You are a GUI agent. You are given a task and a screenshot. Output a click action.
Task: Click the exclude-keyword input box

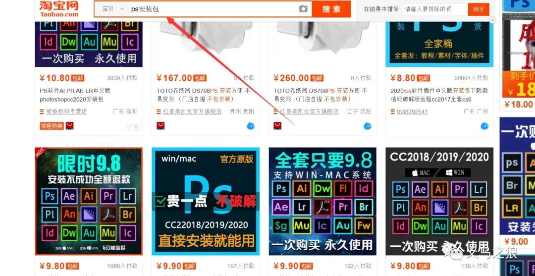click(434, 9)
